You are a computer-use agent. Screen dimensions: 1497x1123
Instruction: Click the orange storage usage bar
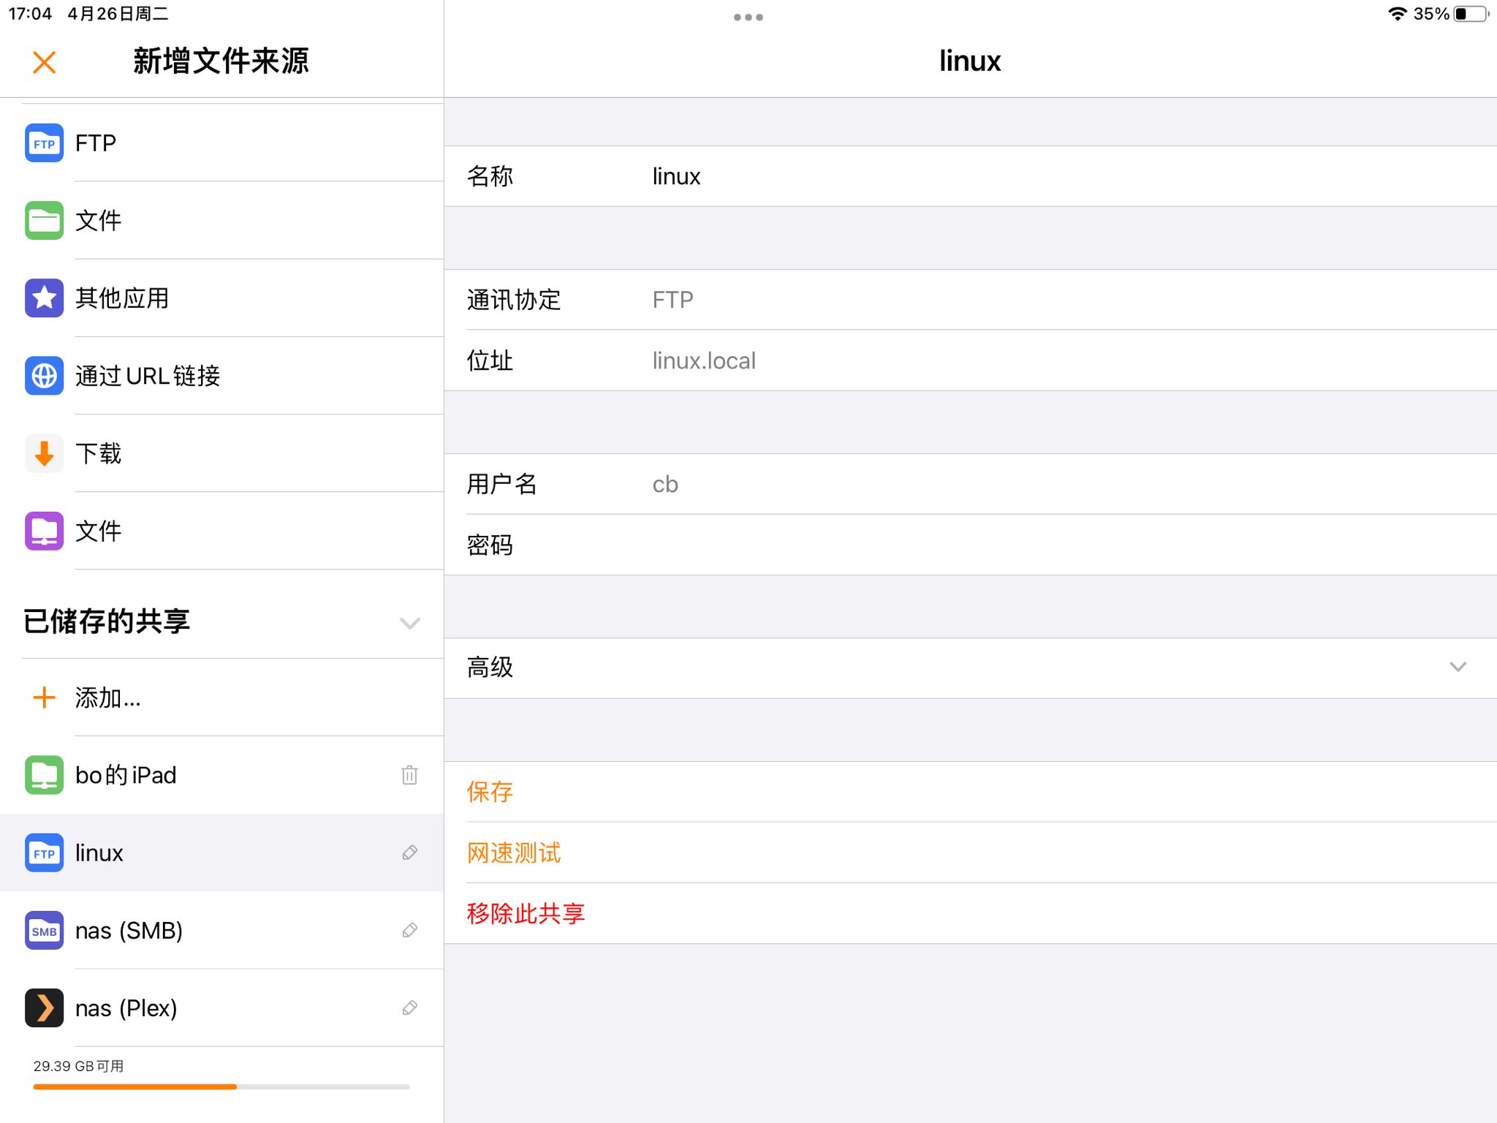135,1087
